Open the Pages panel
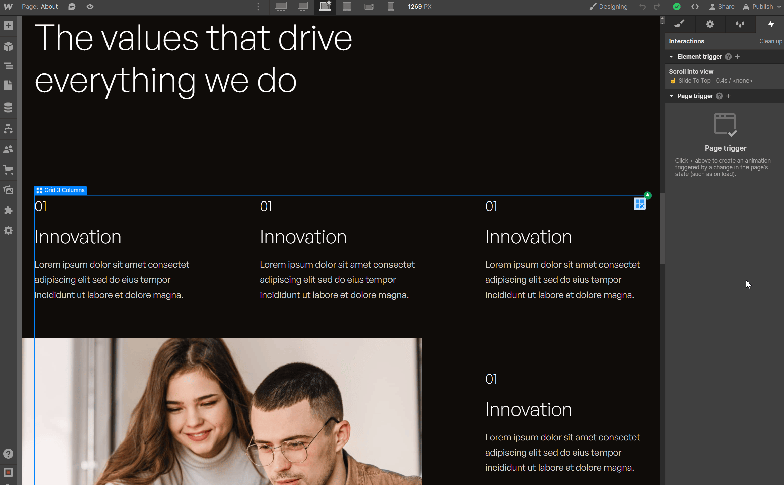 (x=8, y=85)
